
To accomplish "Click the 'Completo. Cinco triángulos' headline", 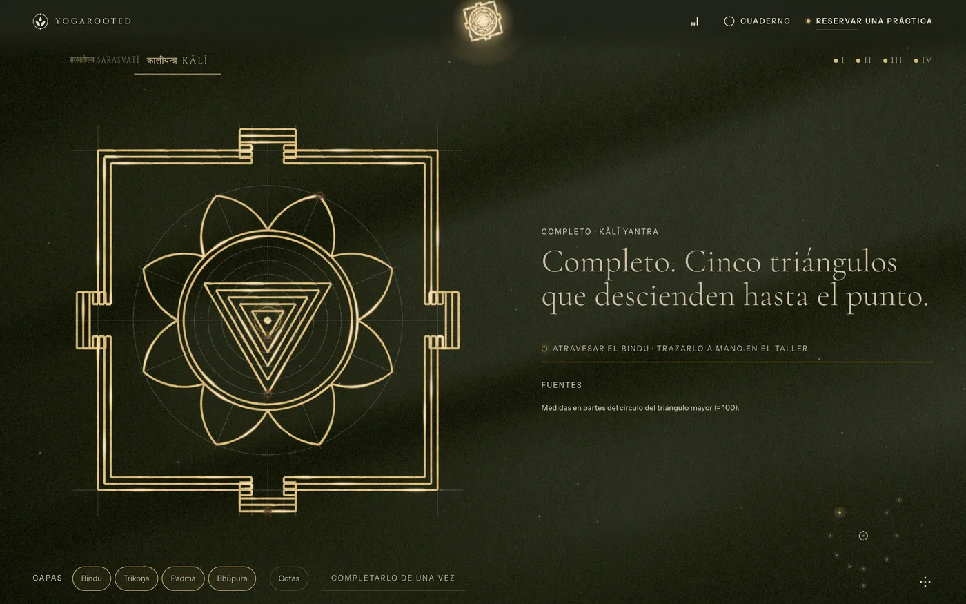I will coord(735,280).
